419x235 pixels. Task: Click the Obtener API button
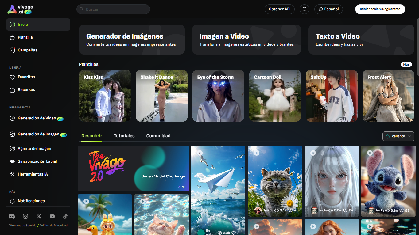[x=279, y=9]
